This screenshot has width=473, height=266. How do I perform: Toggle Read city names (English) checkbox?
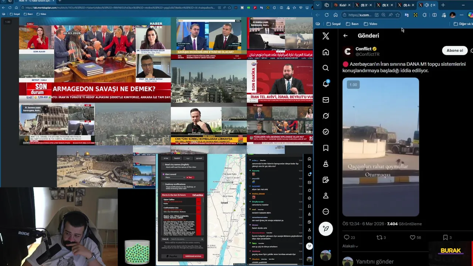coord(163,164)
